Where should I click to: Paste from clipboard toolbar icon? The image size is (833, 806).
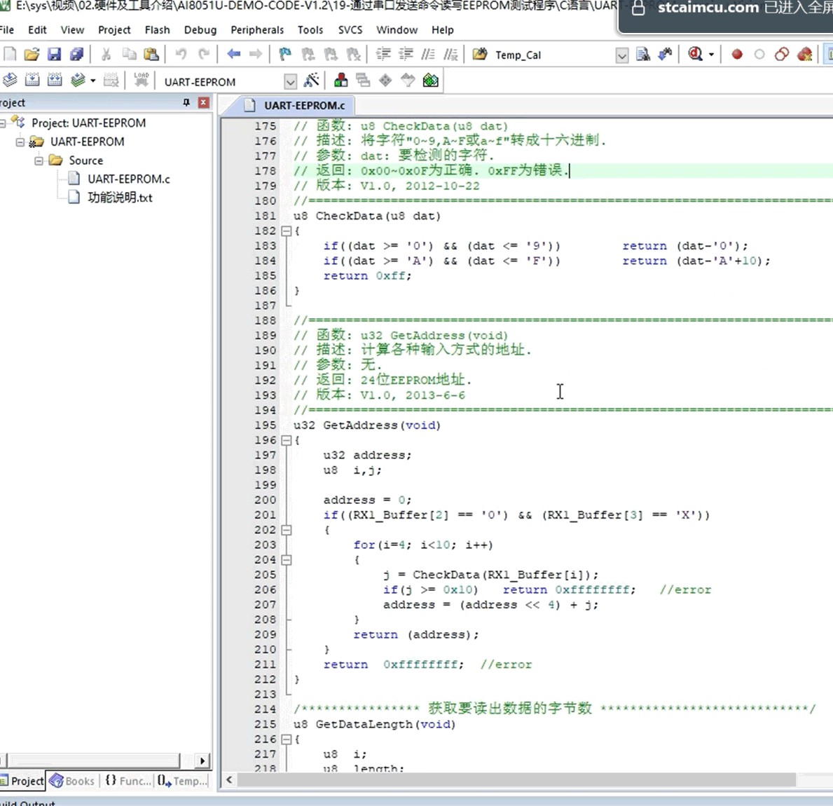coord(151,54)
